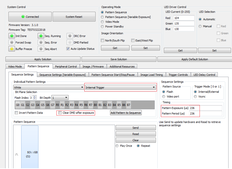The width and height of the screenshot is (232, 169).
Task: Open the Internal Trigger dropdown
Action: coord(120,87)
